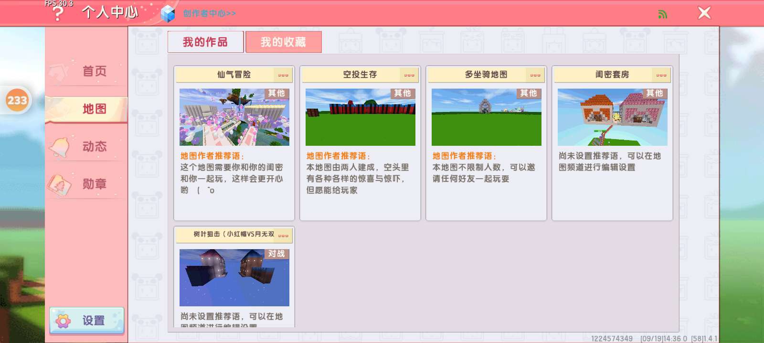Close the 个人中心 panel
This screenshot has width=764, height=343.
click(704, 13)
